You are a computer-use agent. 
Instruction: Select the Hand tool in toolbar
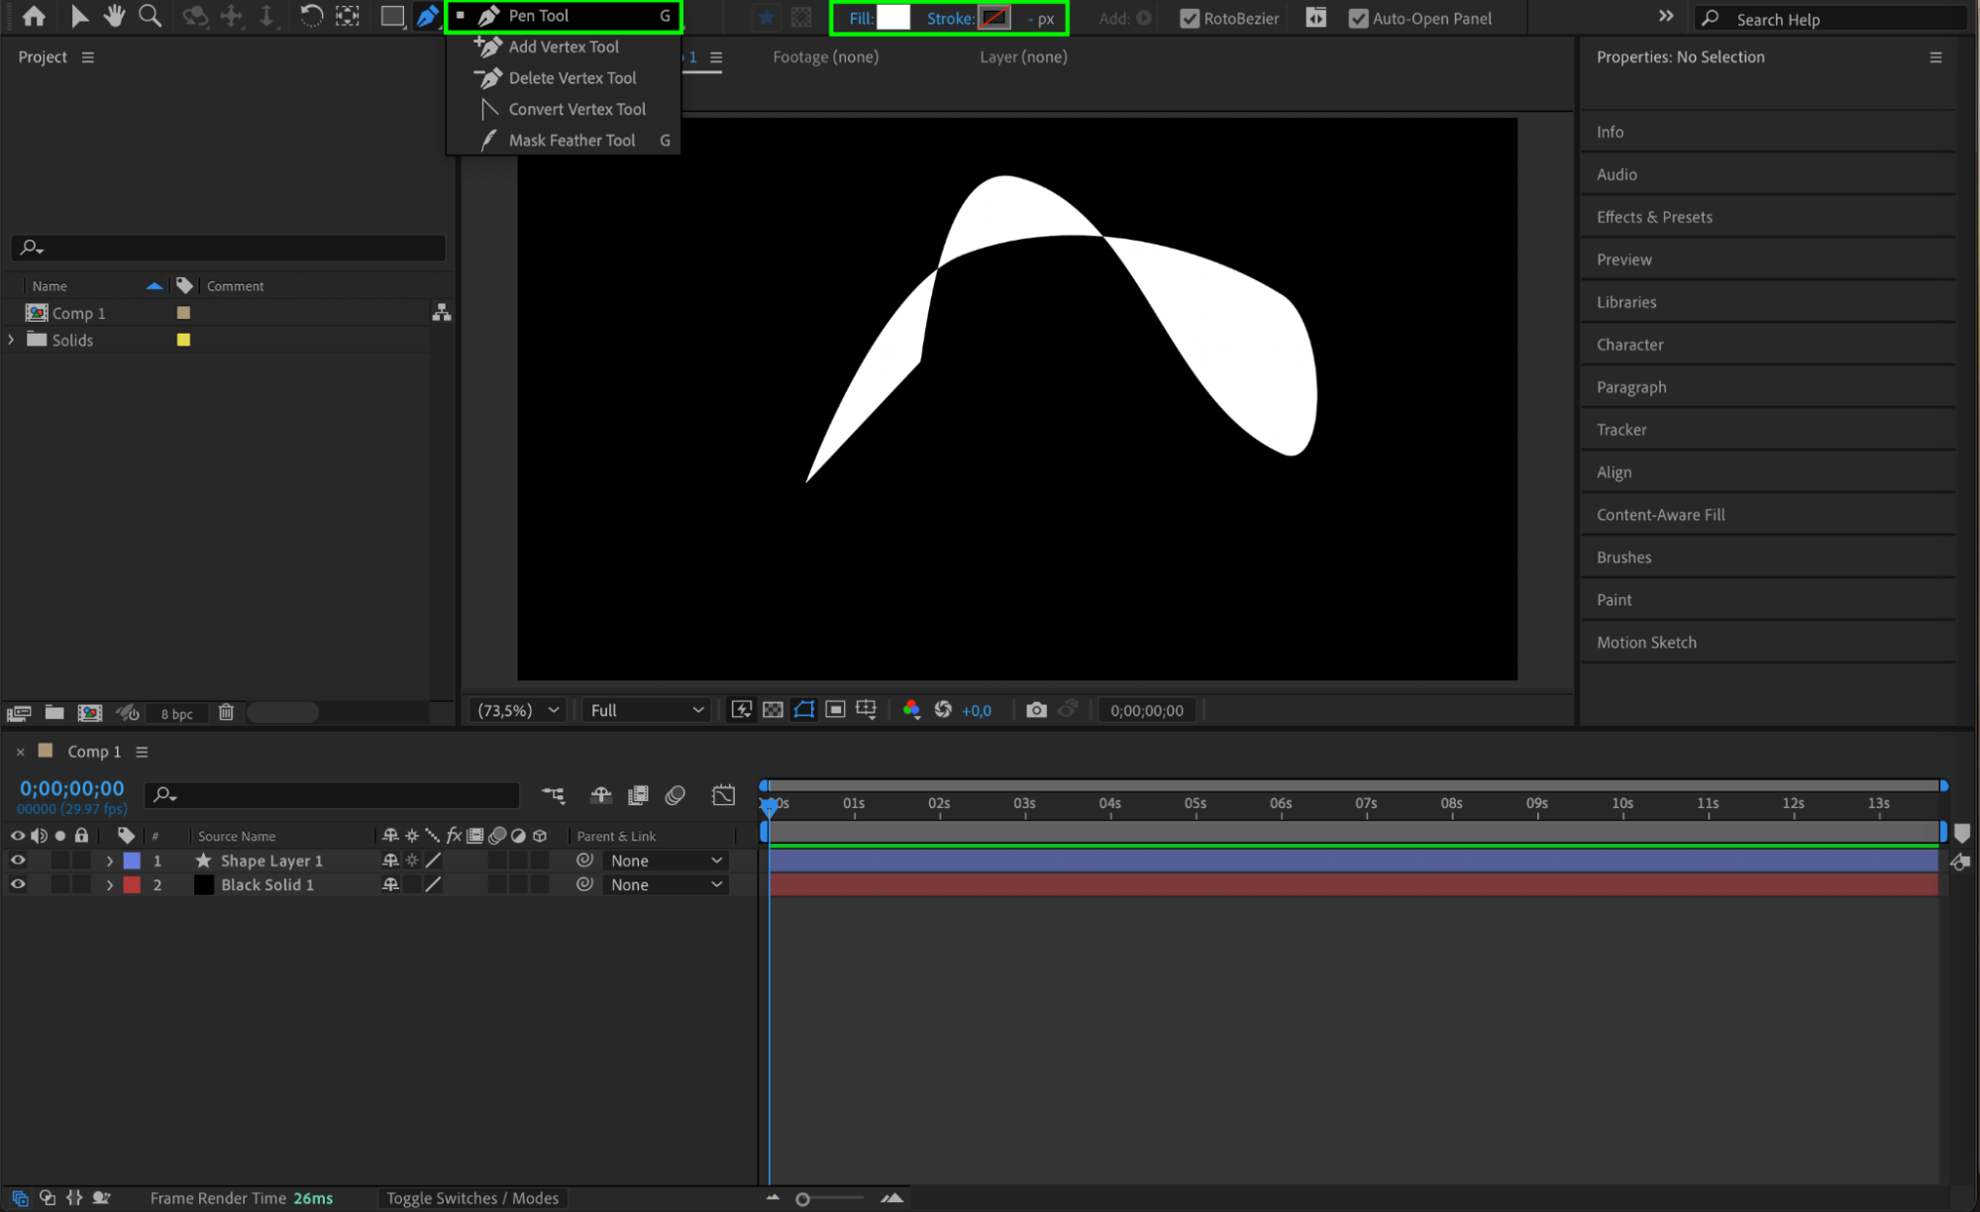click(115, 16)
